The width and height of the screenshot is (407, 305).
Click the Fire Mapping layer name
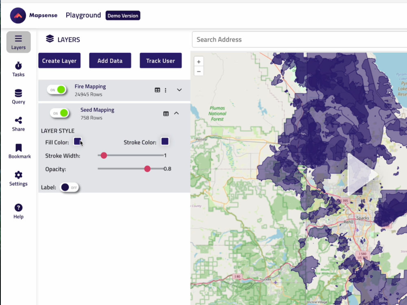coord(90,86)
